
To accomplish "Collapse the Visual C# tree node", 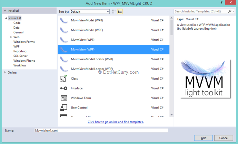I will tap(6, 18).
